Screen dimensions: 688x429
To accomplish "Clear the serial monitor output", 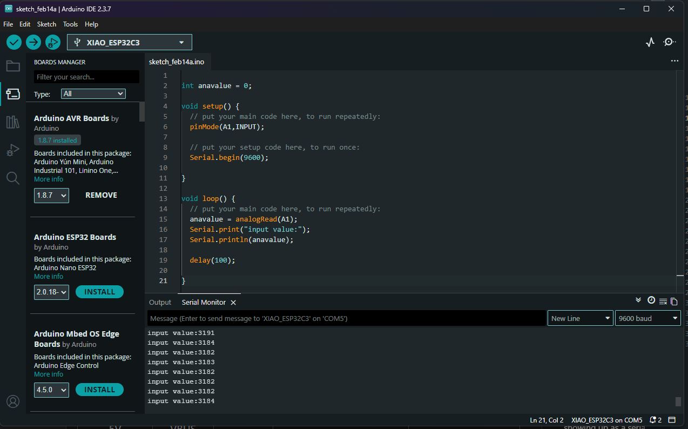I will [663, 301].
